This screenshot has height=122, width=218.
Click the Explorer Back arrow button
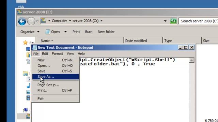[x=22, y=21]
